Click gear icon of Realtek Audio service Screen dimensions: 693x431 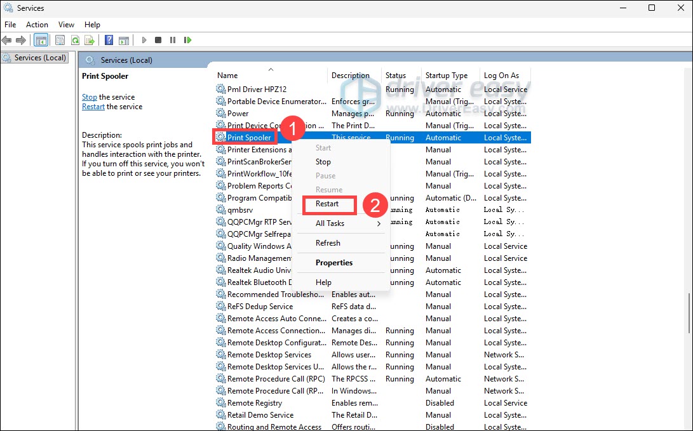[220, 270]
